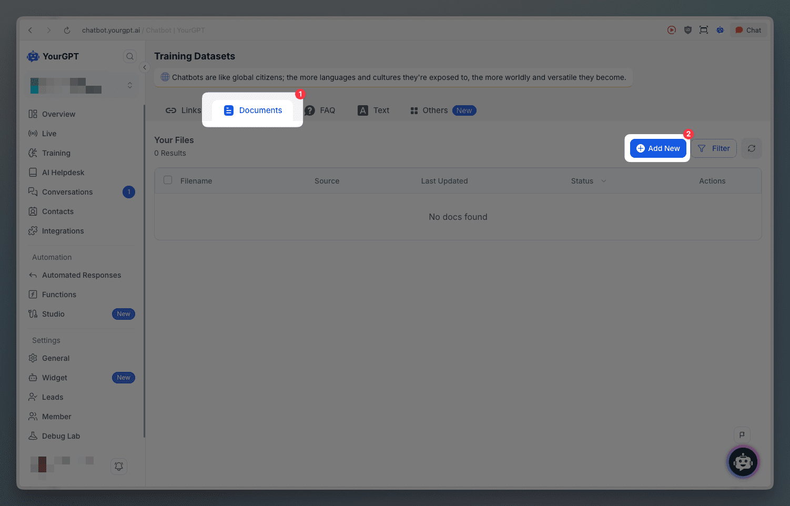Open Conversations in the sidebar

pyautogui.click(x=67, y=192)
